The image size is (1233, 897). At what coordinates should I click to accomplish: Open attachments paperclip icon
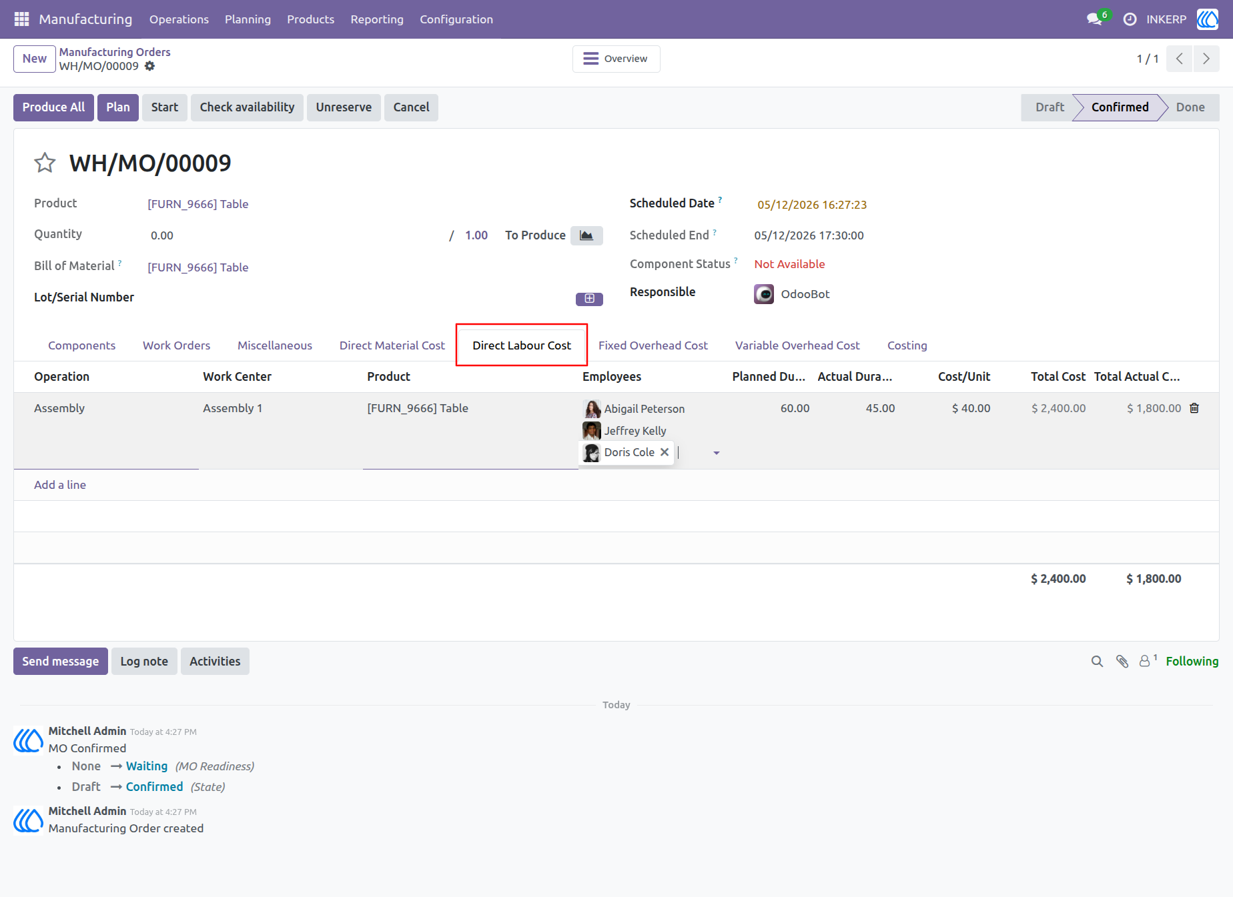[1122, 662]
